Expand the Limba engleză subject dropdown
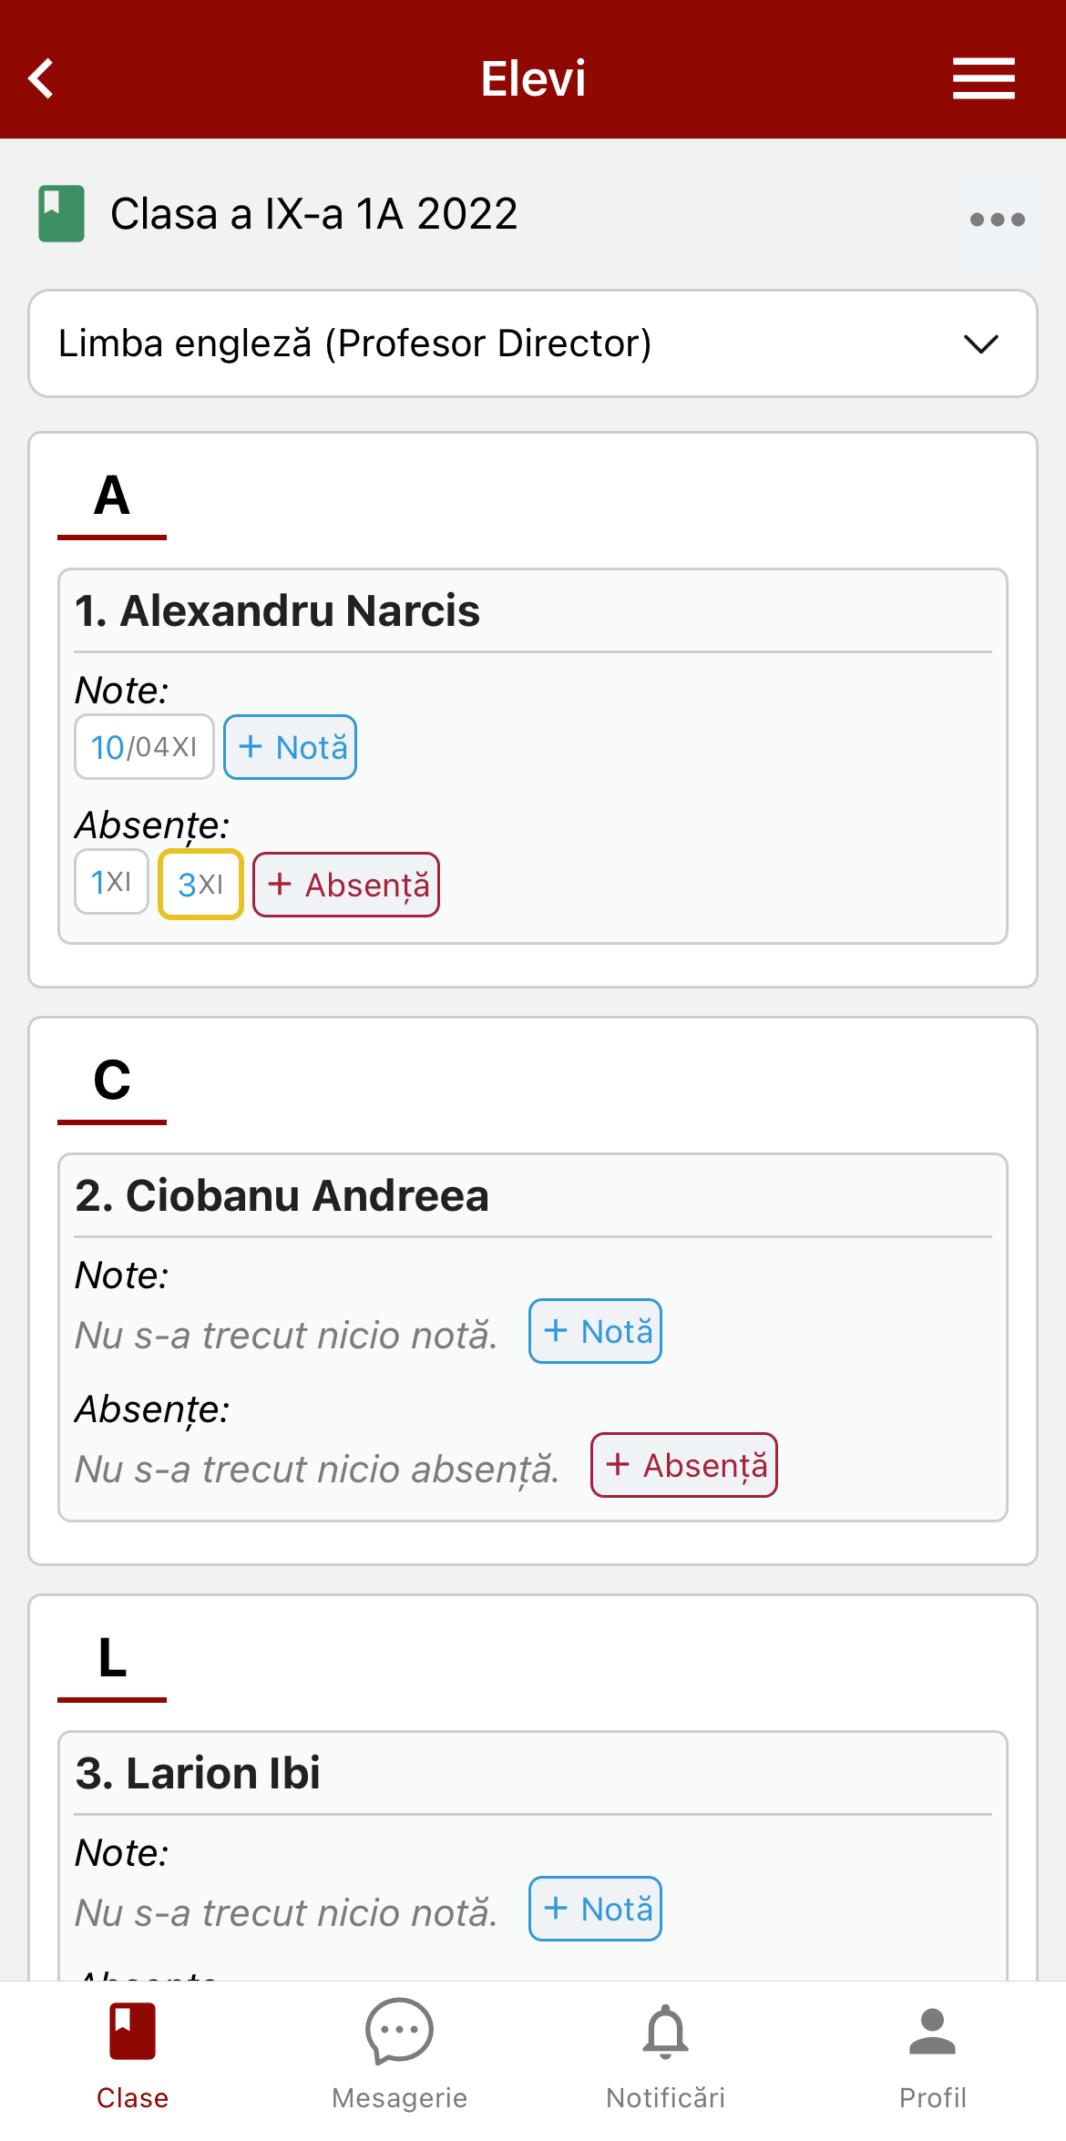Viewport: 1066px width, 2141px height. (533, 343)
